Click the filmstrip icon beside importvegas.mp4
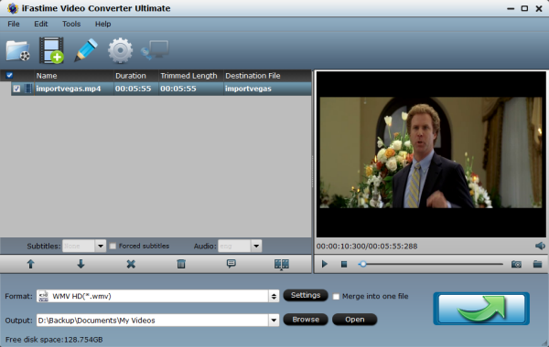 (x=28, y=89)
